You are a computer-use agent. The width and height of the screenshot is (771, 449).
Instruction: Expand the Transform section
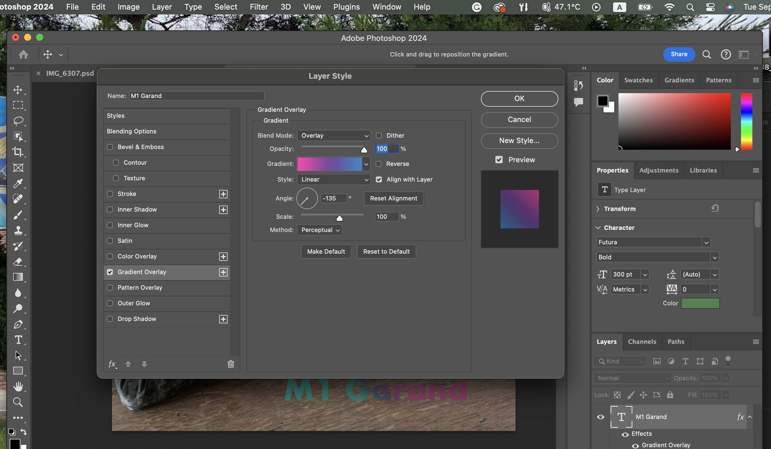598,209
